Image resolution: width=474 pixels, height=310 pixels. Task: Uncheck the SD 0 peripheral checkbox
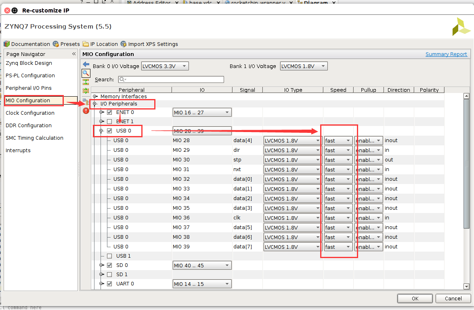click(109, 265)
